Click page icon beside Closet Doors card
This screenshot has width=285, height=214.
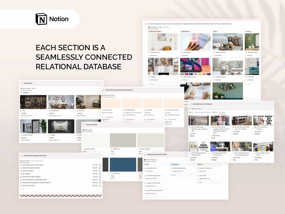click(103, 110)
